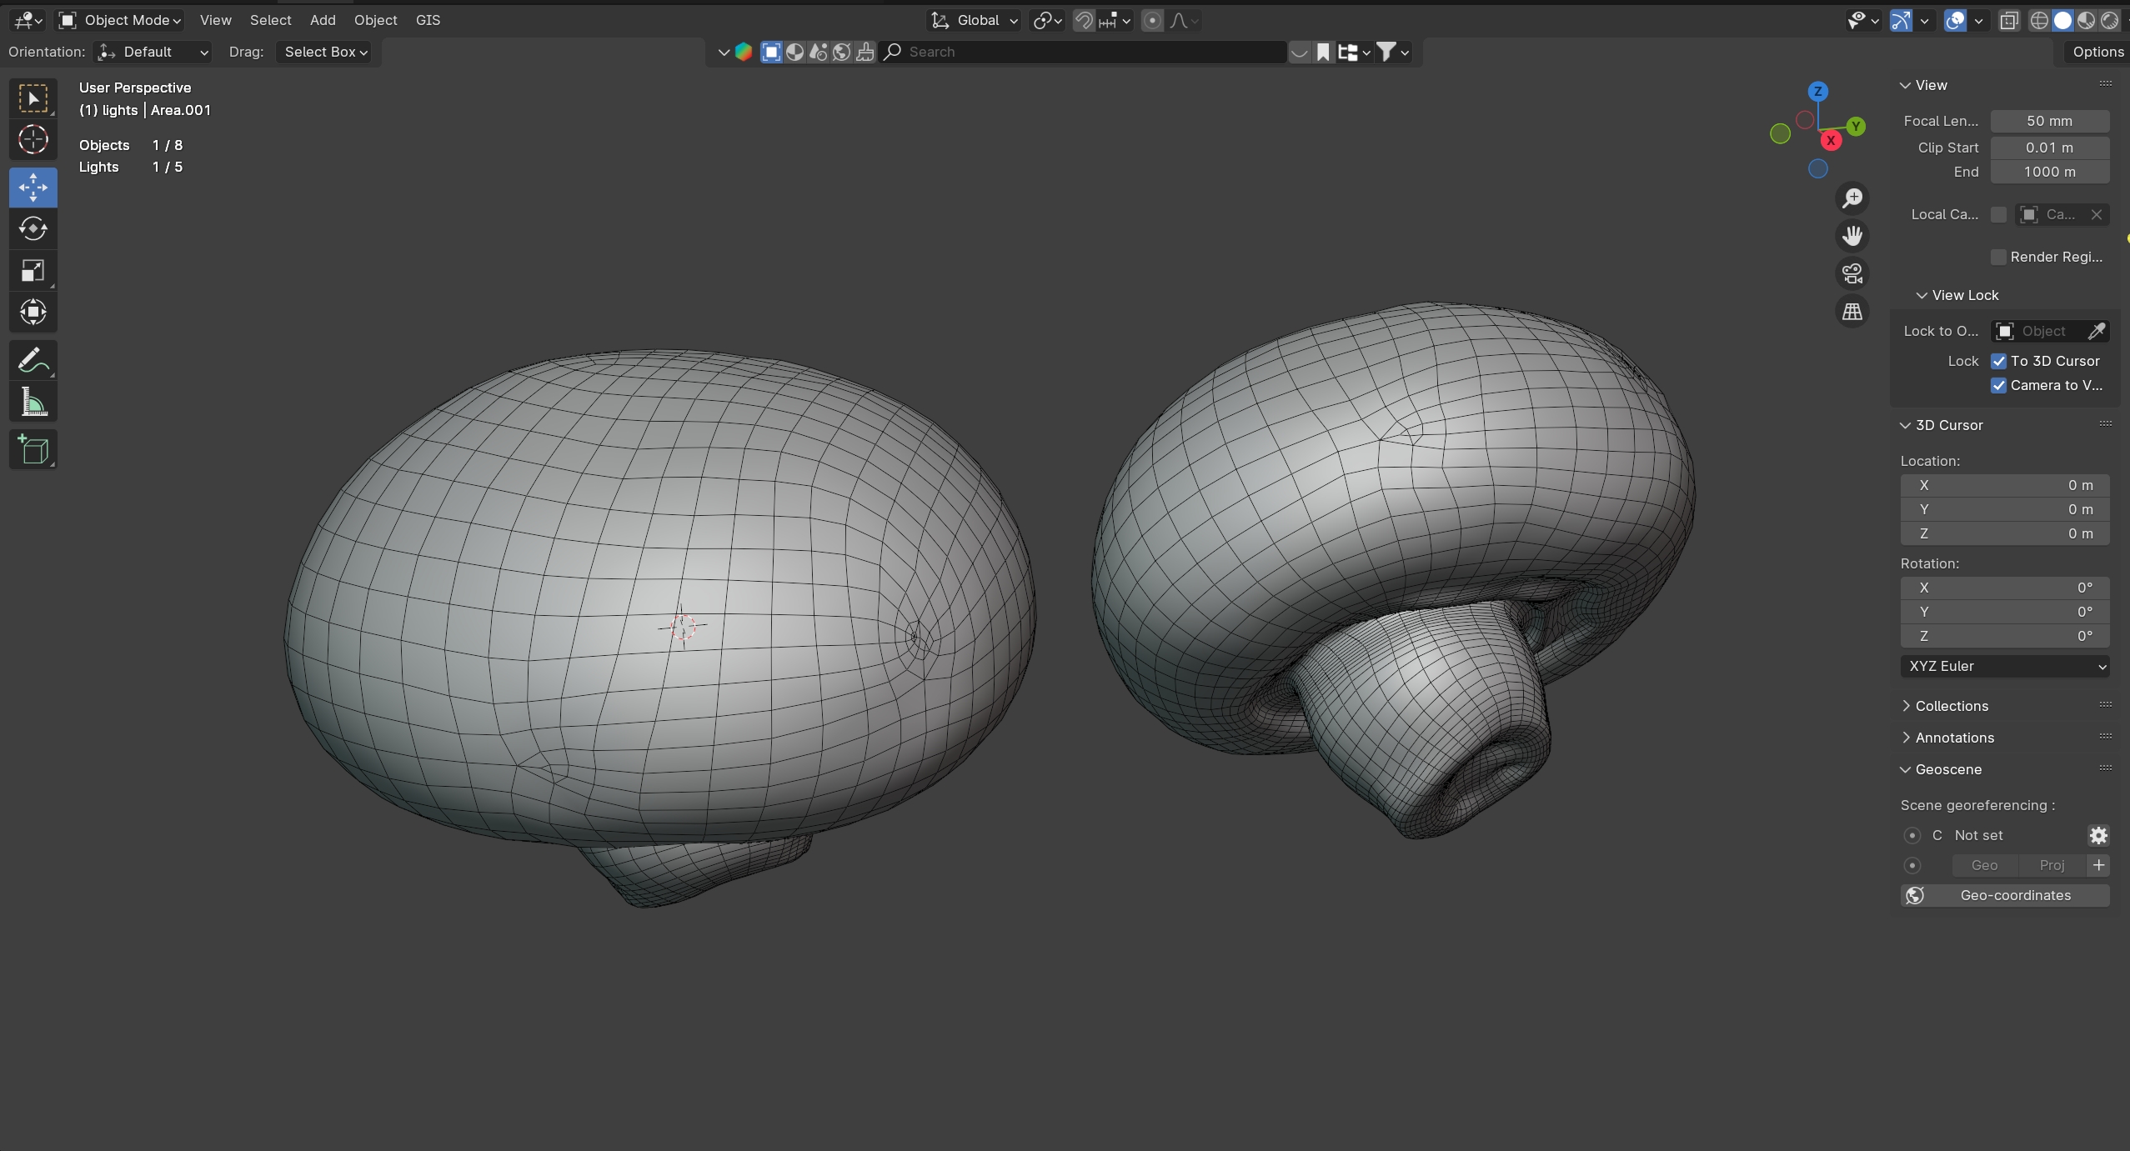Image resolution: width=2130 pixels, height=1151 pixels.
Task: Activate the Measure tool
Action: pyautogui.click(x=33, y=404)
